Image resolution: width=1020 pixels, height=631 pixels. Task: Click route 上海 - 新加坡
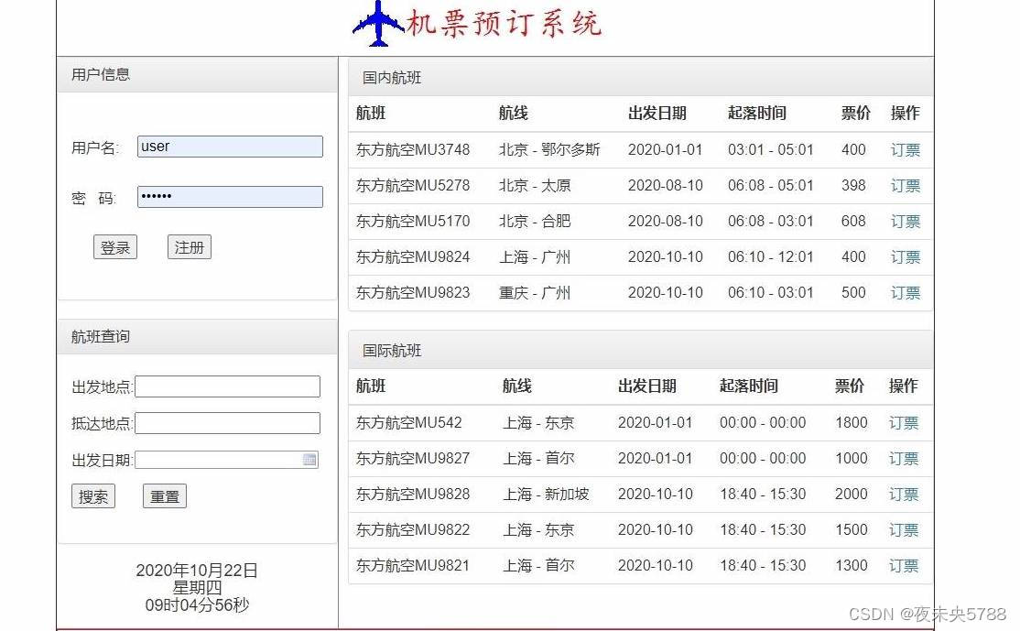[546, 495]
